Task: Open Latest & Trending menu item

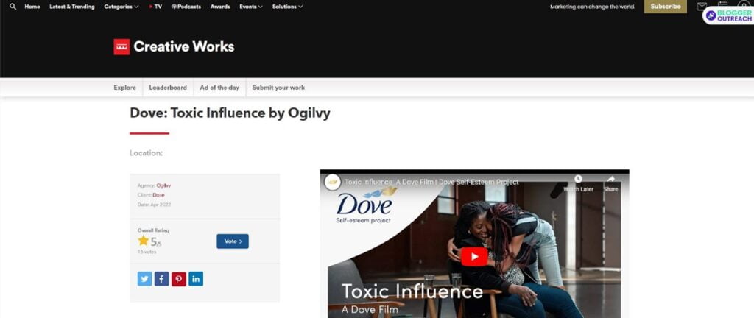Action: 72,7
